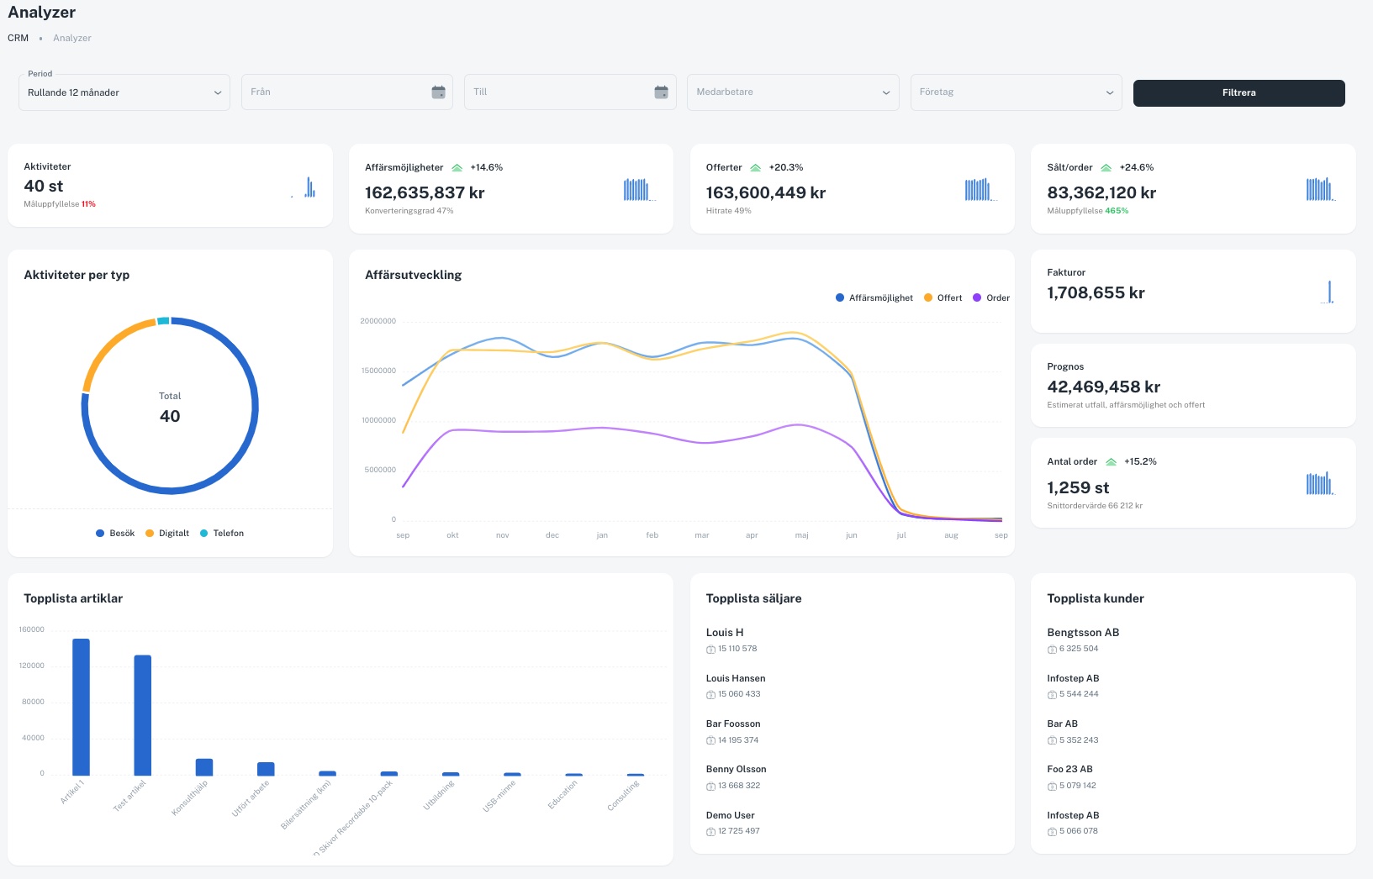Open seller Bar Foosson

click(733, 724)
